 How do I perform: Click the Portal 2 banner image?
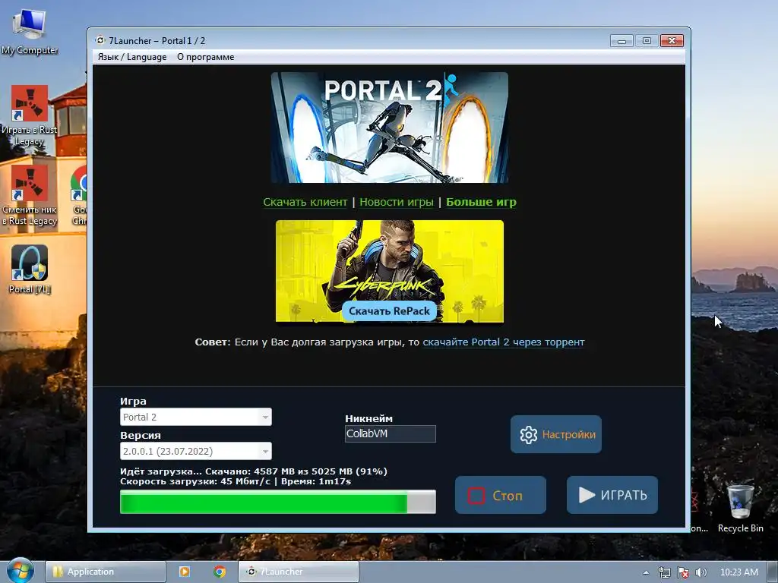tap(390, 128)
